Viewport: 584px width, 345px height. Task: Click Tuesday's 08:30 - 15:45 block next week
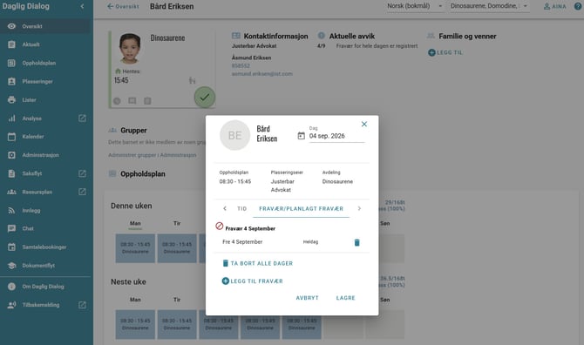[177, 324]
